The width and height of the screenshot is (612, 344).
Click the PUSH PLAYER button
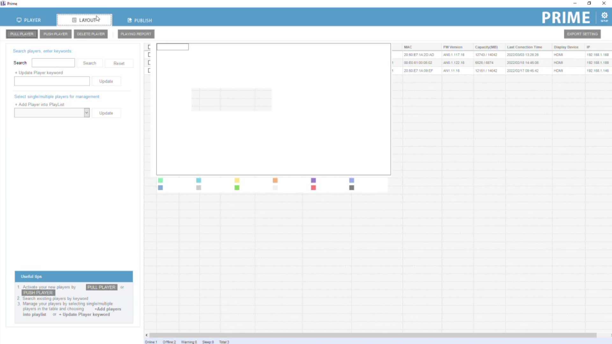(55, 34)
